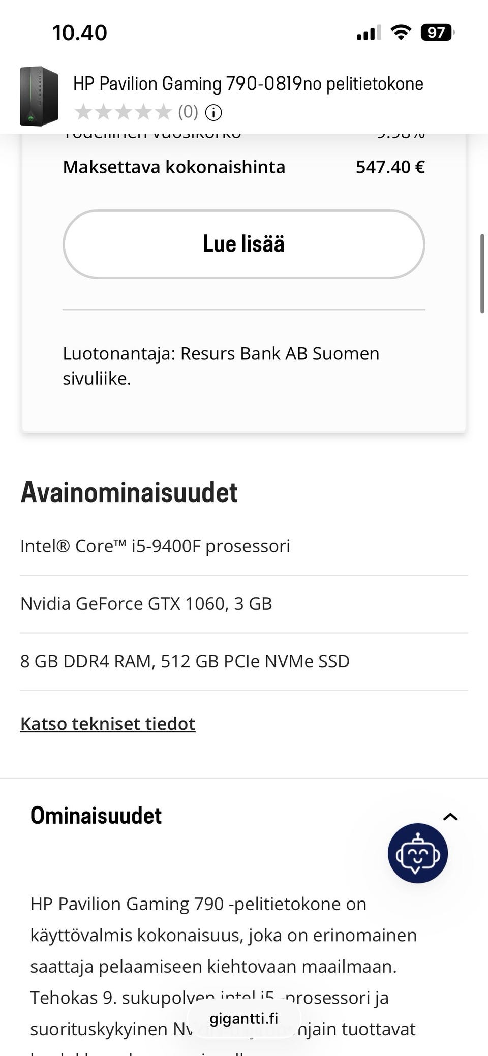Tap the cellular signal bars icon
This screenshot has width=488, height=1056.
point(369,34)
